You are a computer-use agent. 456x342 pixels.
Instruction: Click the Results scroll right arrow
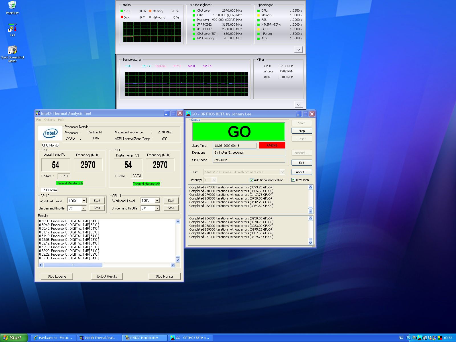[173, 265]
